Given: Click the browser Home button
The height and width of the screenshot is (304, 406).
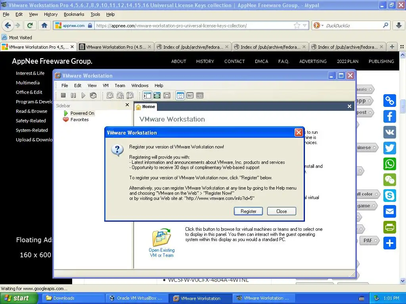Looking at the screenshot, I should (x=44, y=25).
